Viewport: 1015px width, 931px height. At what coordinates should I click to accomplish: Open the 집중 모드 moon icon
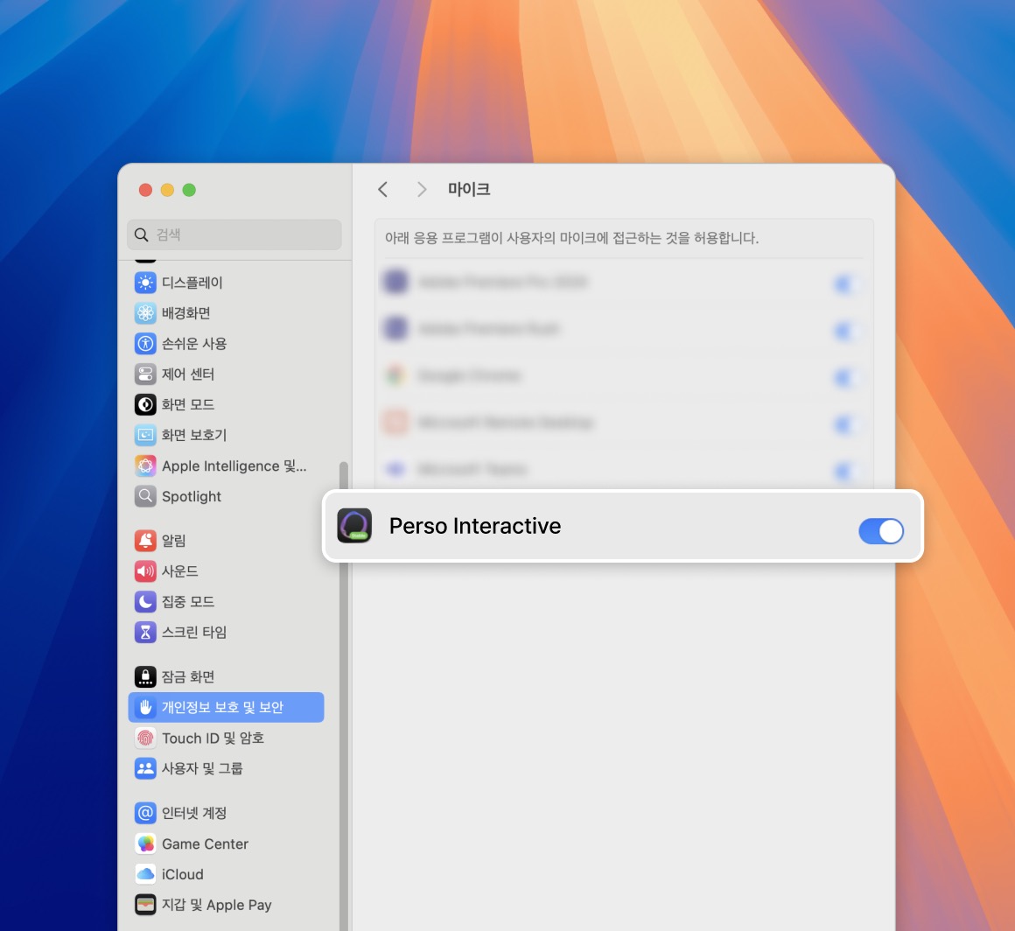point(145,601)
